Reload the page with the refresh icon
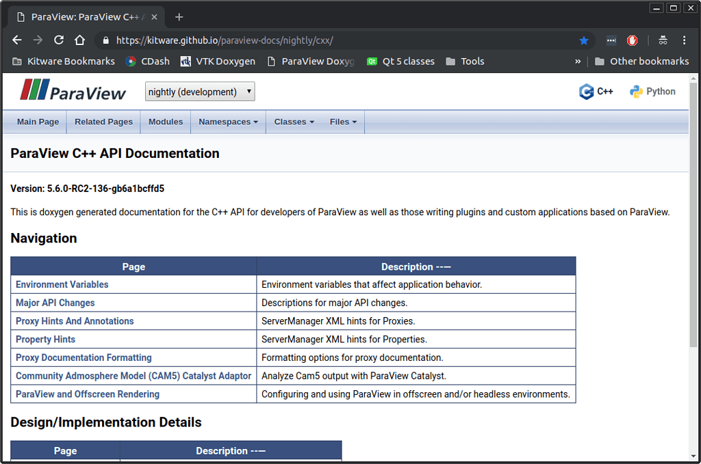Image resolution: width=701 pixels, height=464 pixels. click(x=59, y=40)
